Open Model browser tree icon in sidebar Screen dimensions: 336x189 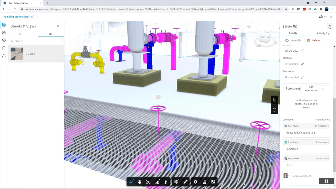pos(4,56)
